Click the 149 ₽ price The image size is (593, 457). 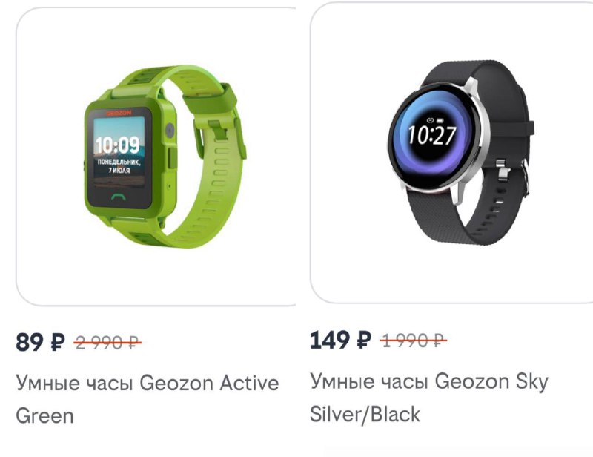point(340,340)
